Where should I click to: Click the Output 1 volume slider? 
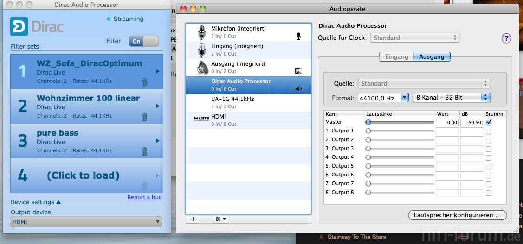(x=400, y=131)
